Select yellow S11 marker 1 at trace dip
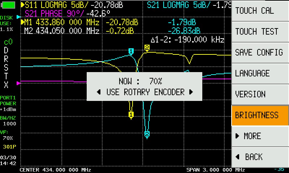289x173 pixels. point(131,115)
